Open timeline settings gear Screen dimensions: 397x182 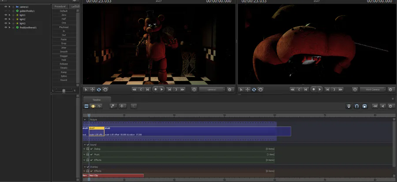click(390, 106)
